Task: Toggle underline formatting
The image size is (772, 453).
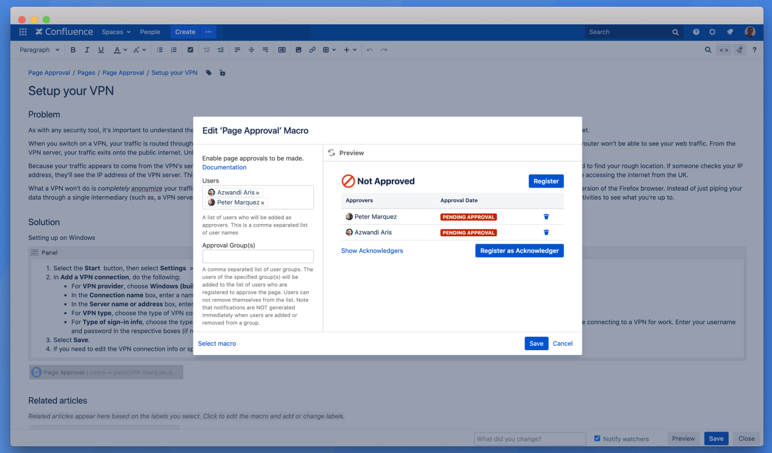Action: tap(101, 50)
